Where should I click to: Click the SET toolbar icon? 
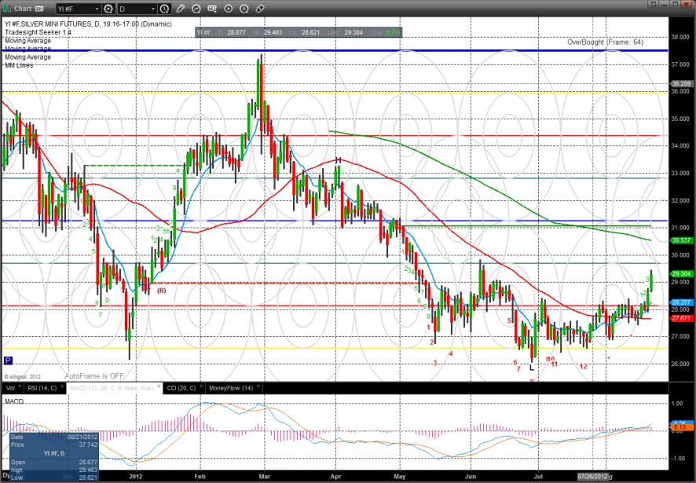213,9
